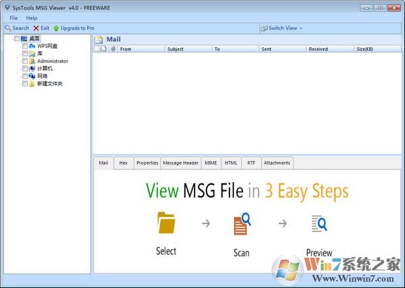
Task: Minimize the MSG Viewer window
Action: 367,7
